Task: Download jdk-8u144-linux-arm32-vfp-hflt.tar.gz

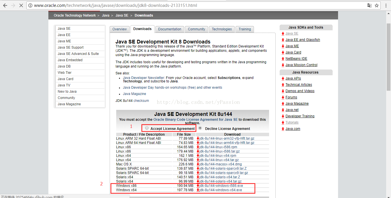Action: (x=227, y=138)
